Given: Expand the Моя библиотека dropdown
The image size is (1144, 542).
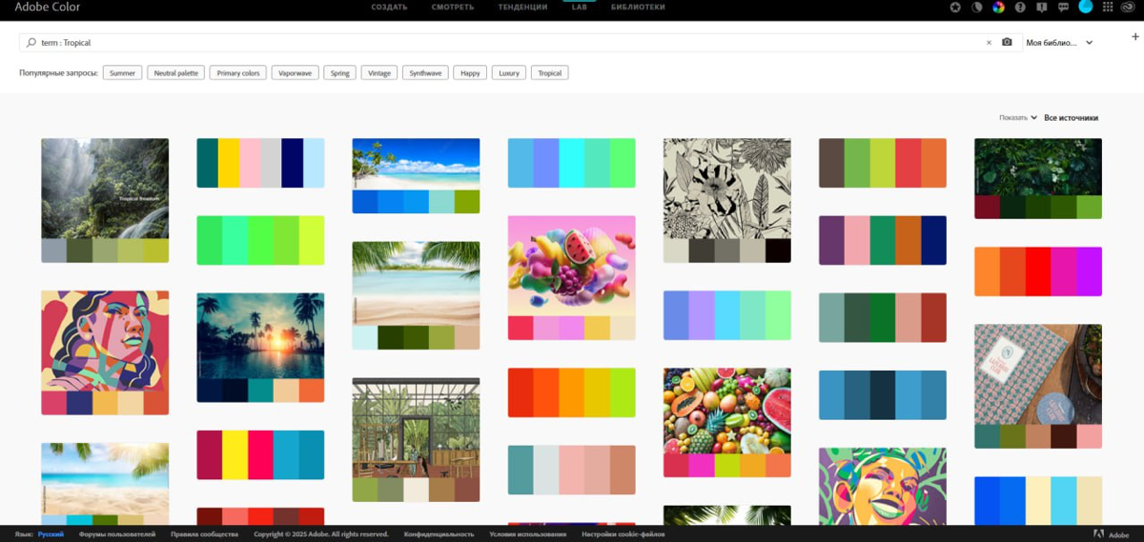Looking at the screenshot, I should click(x=1089, y=43).
